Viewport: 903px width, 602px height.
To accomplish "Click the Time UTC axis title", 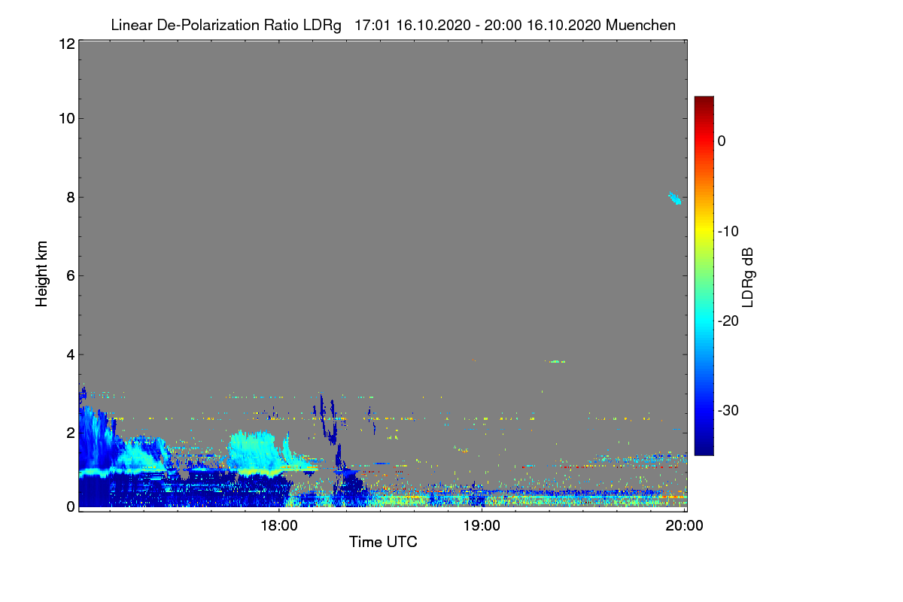I will (383, 542).
